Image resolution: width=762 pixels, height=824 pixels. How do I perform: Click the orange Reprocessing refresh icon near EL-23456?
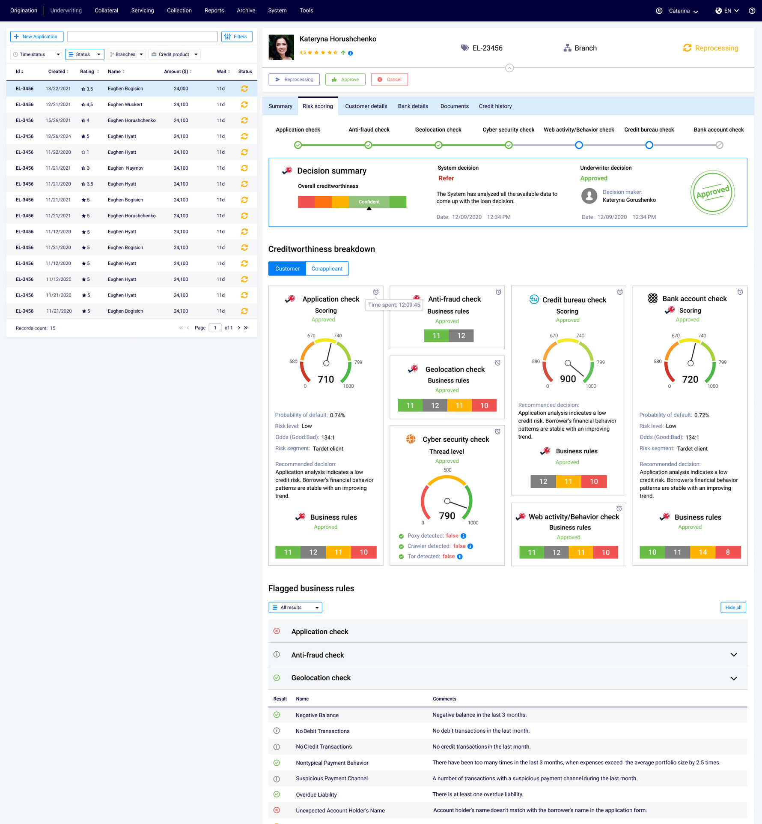pyautogui.click(x=688, y=48)
